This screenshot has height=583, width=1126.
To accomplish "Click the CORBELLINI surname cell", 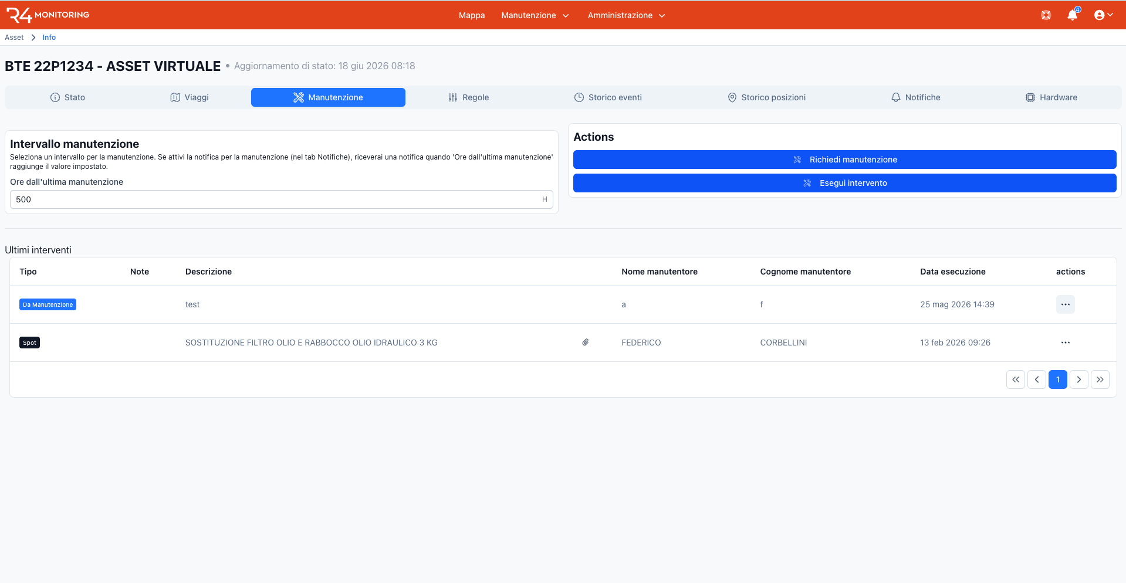I will (783, 343).
